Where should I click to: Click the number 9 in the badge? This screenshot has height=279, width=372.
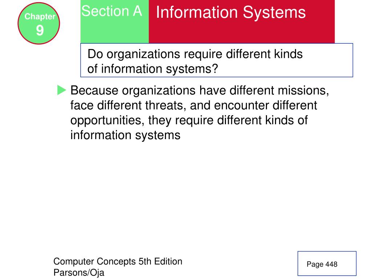click(x=40, y=31)
